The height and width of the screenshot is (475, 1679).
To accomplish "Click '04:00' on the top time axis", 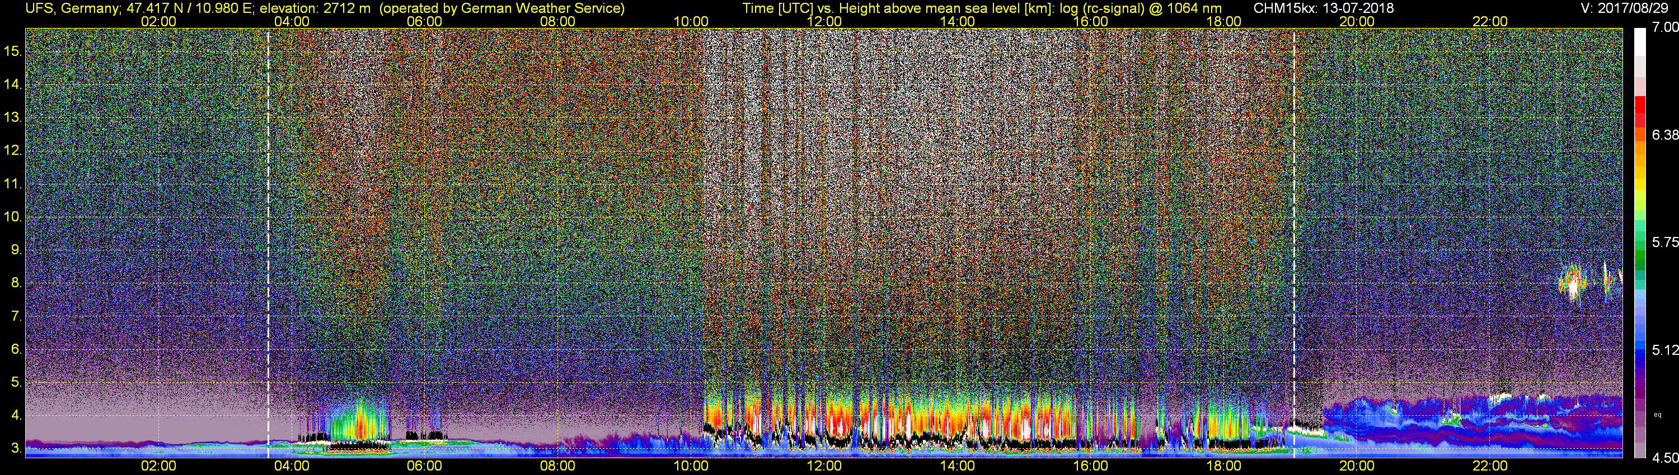I will [292, 21].
